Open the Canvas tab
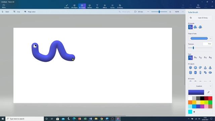This screenshot has height=121, width=215. click(112, 6)
